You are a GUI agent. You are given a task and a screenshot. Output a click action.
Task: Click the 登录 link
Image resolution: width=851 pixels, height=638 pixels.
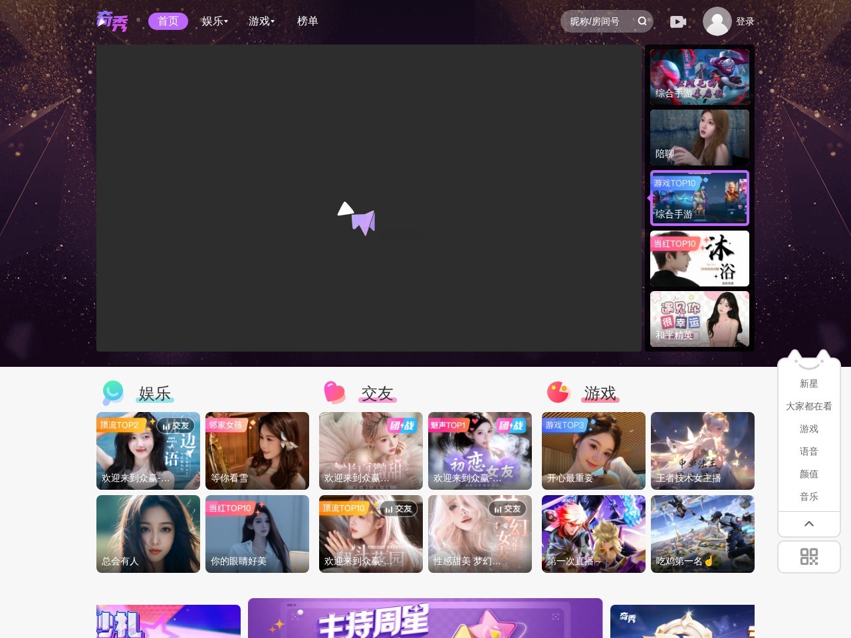(x=745, y=21)
